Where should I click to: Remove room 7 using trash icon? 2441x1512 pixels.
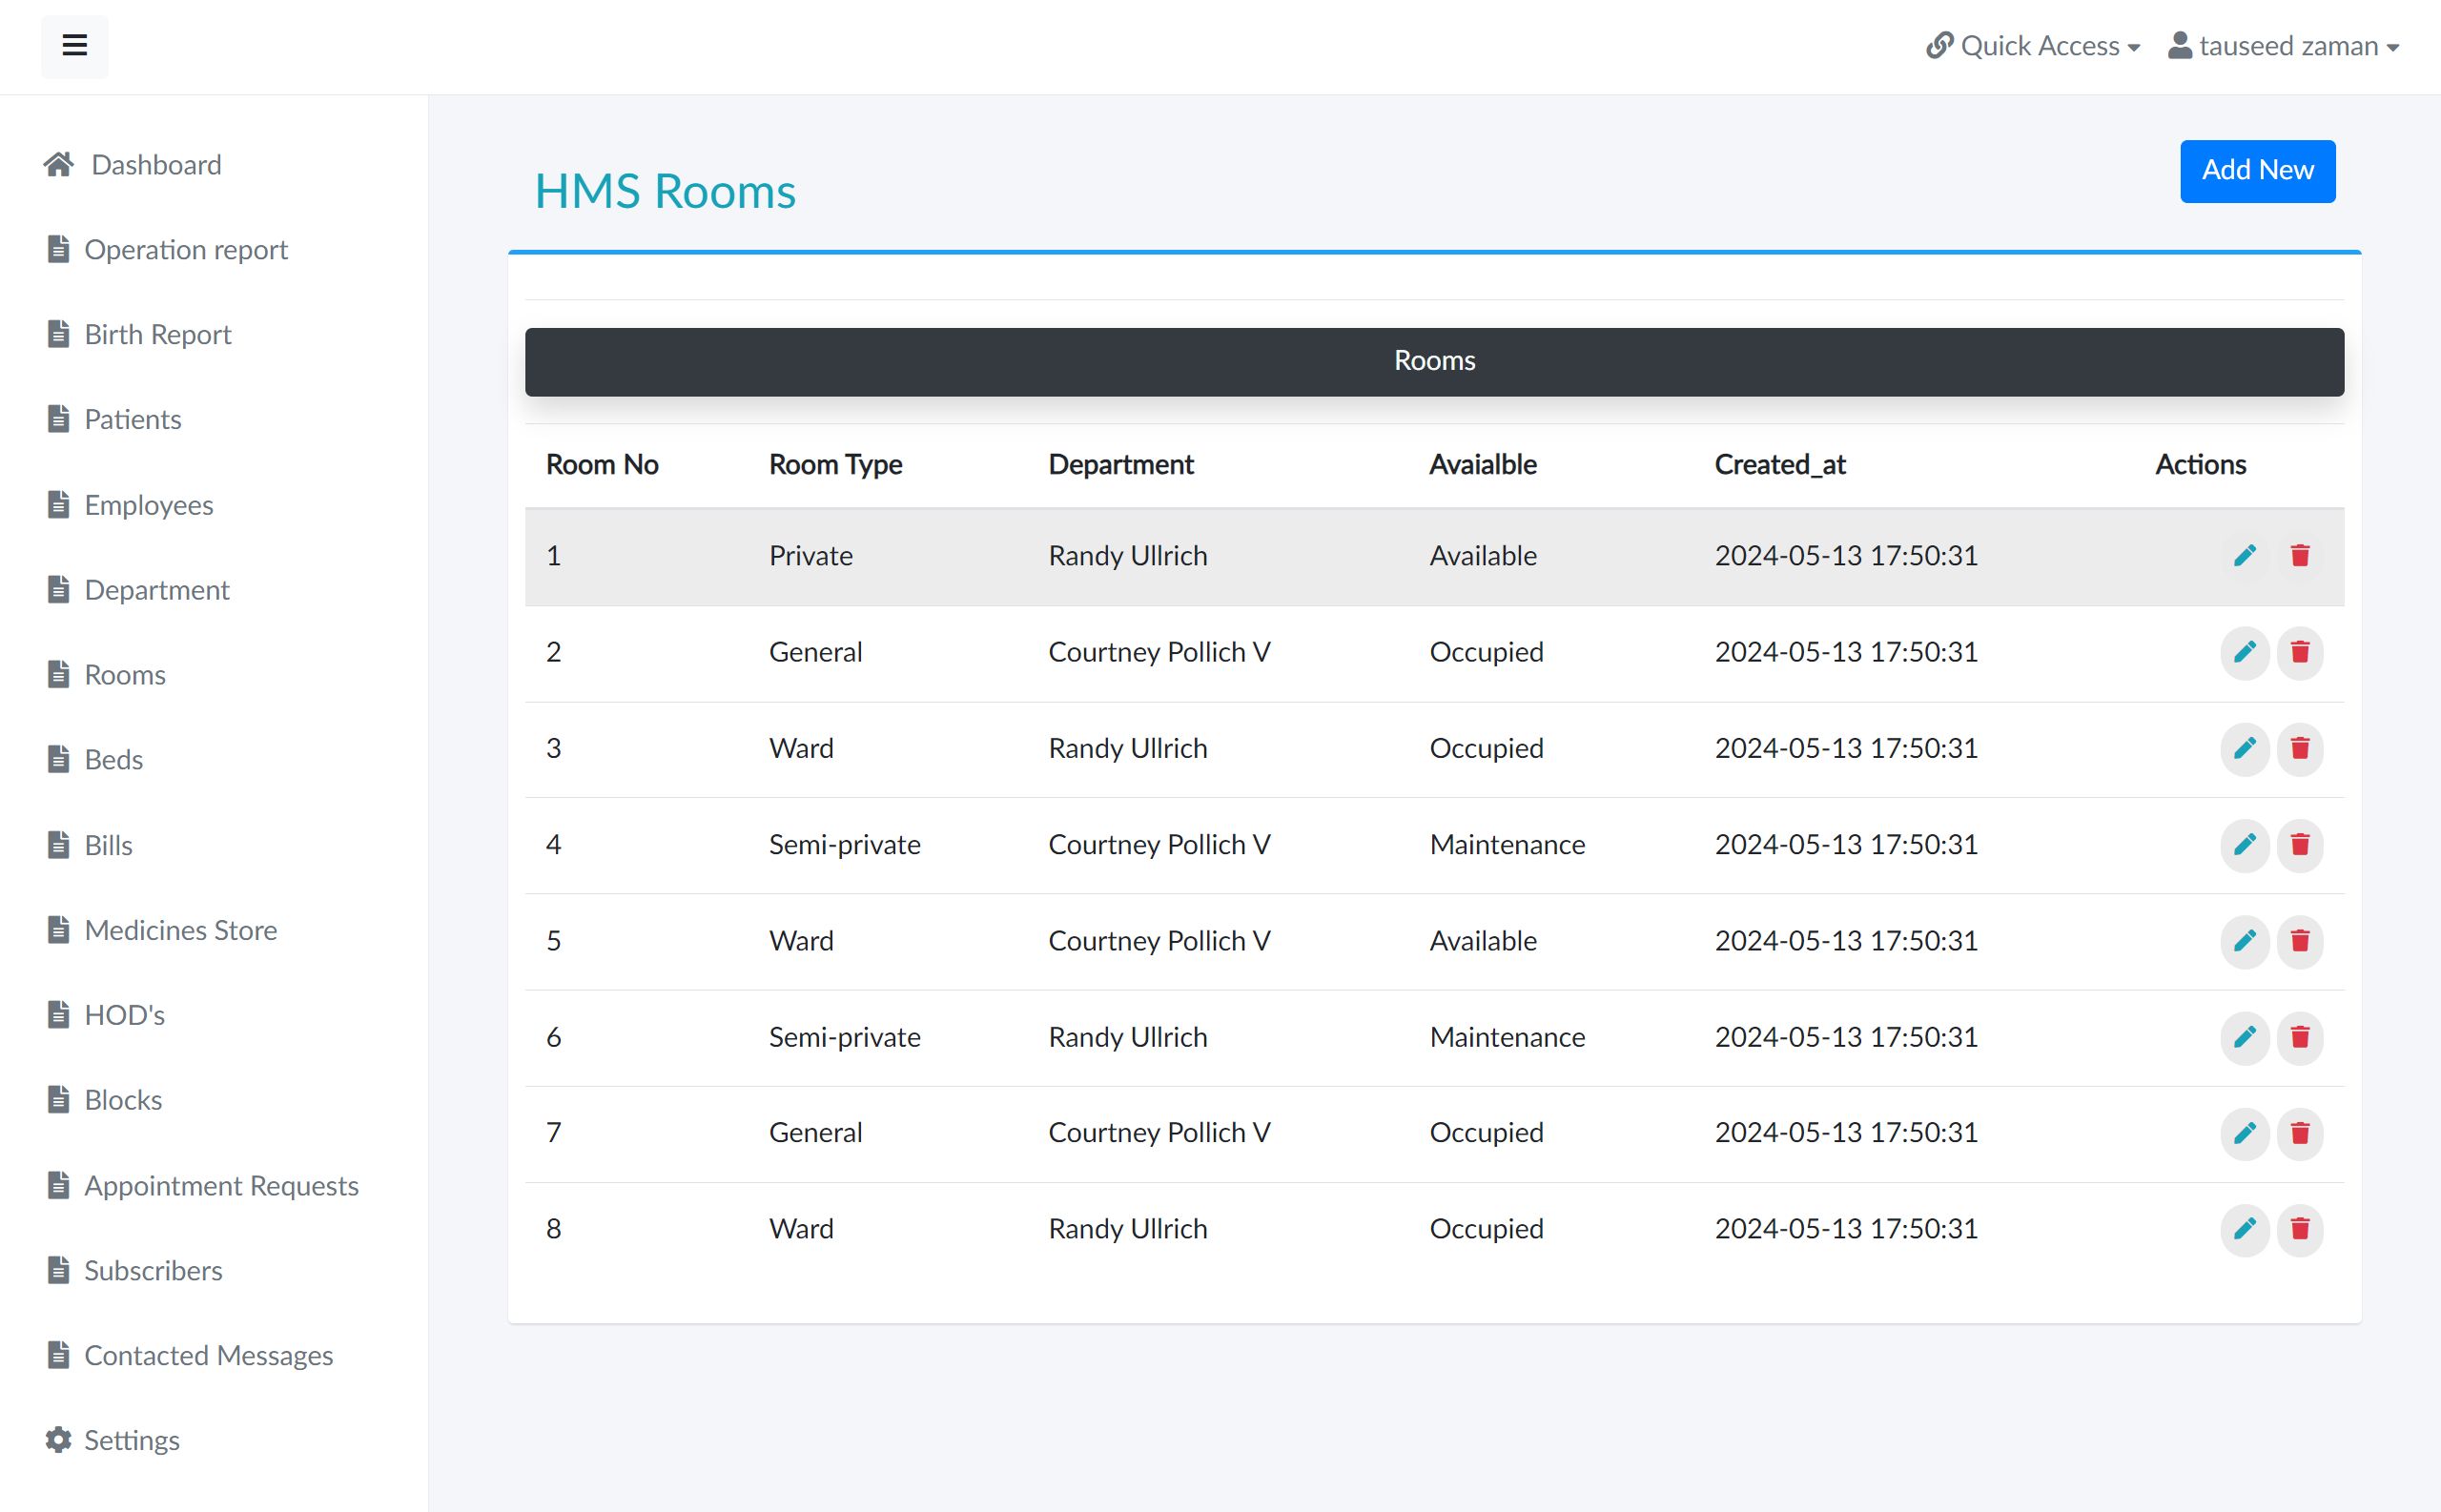tap(2299, 1133)
